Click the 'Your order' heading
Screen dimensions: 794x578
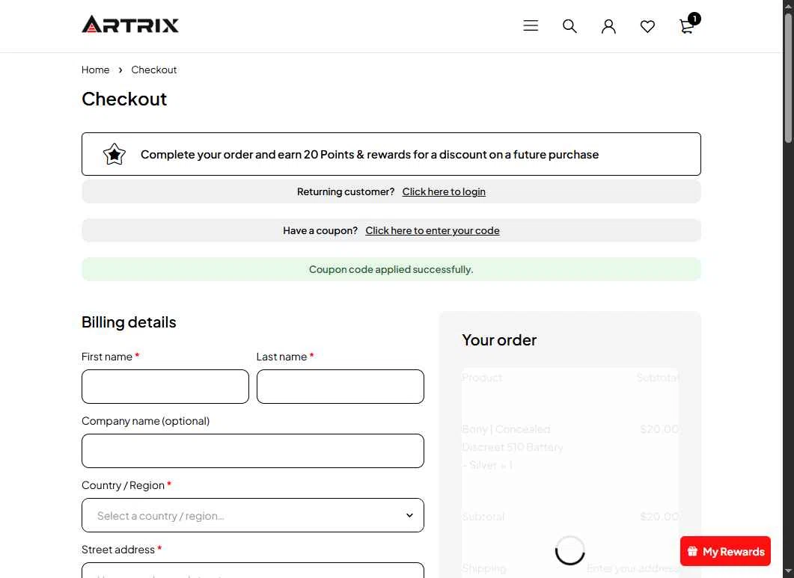(x=499, y=340)
